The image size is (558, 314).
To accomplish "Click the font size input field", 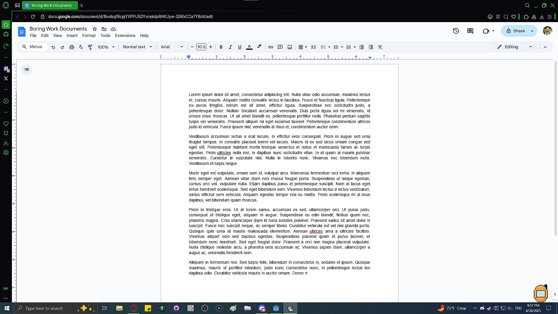I will tap(201, 47).
